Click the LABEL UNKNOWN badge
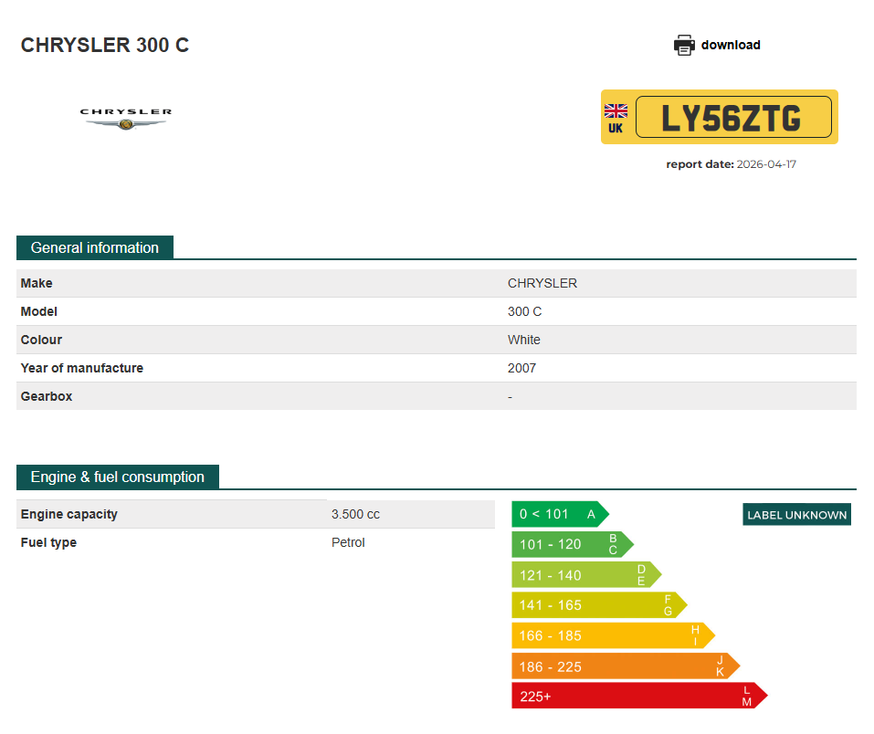The width and height of the screenshot is (874, 734). pos(796,514)
